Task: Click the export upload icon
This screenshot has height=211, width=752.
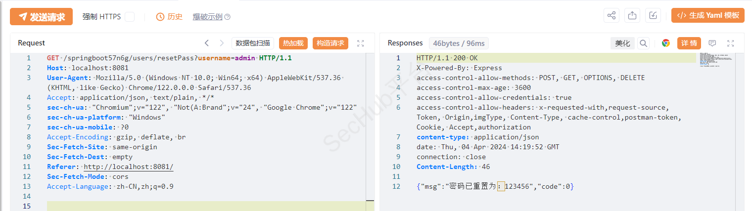Action: coord(632,16)
